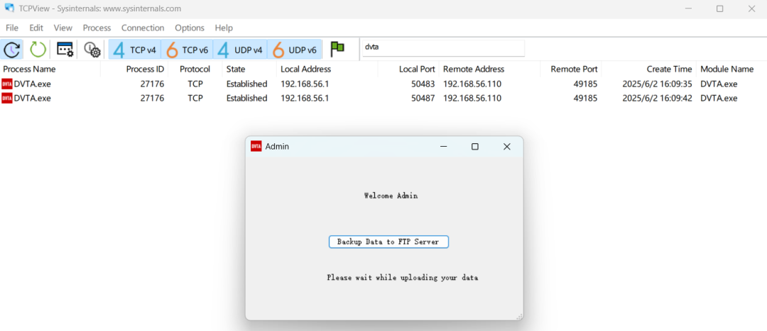Click the search field containing dvta
Screen dimensions: 767x331
(x=442, y=48)
